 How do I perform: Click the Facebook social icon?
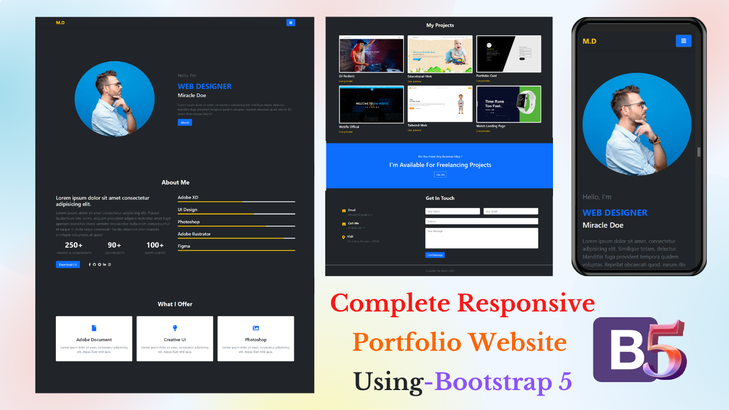pos(89,265)
